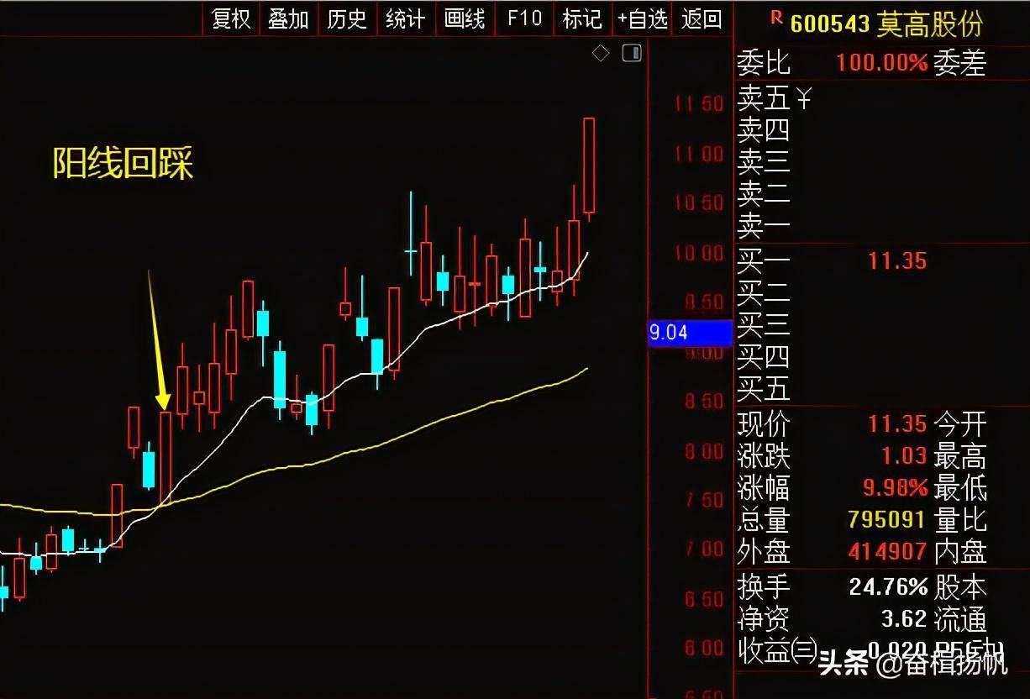The width and height of the screenshot is (1030, 699).
Task: Open the 复权 menu in chart toolbar
Action: [231, 18]
